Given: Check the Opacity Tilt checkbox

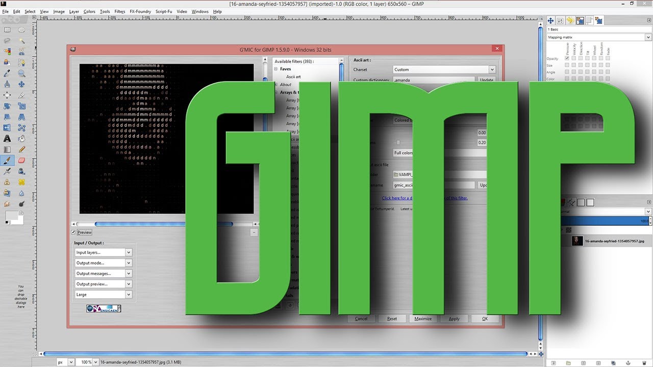Looking at the screenshot, I should point(587,58).
